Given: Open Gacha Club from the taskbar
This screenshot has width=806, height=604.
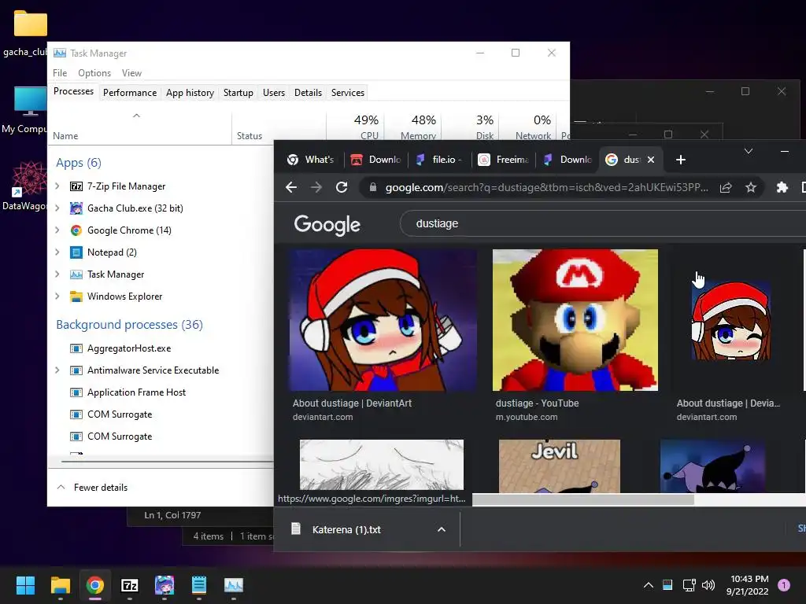Looking at the screenshot, I should click(x=165, y=585).
